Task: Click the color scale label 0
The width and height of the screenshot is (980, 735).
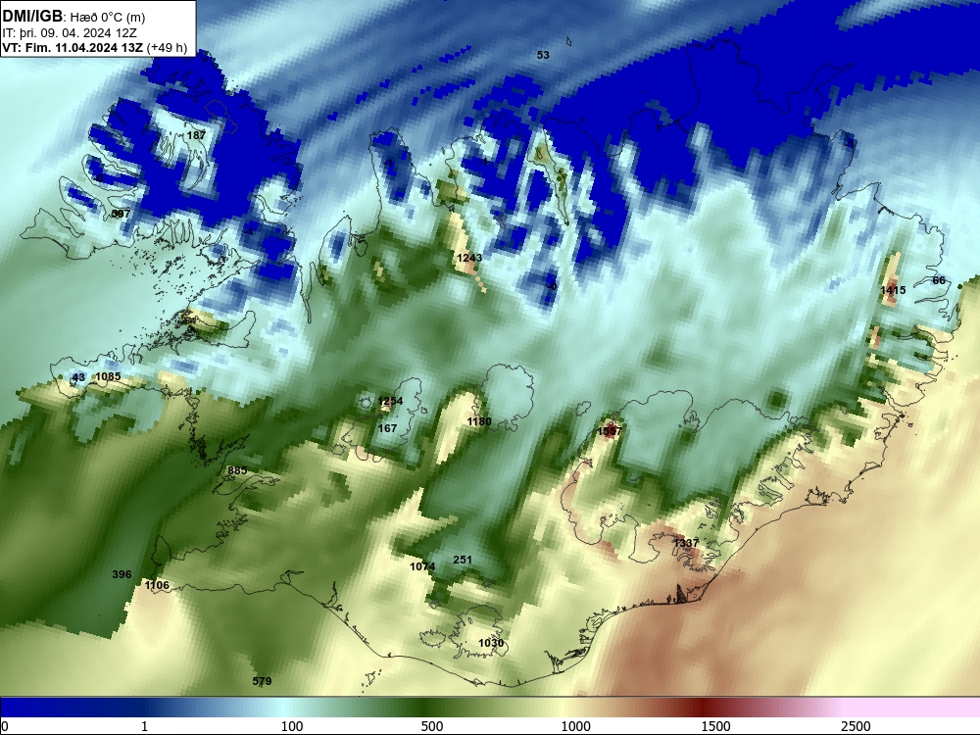Action: [x=5, y=726]
